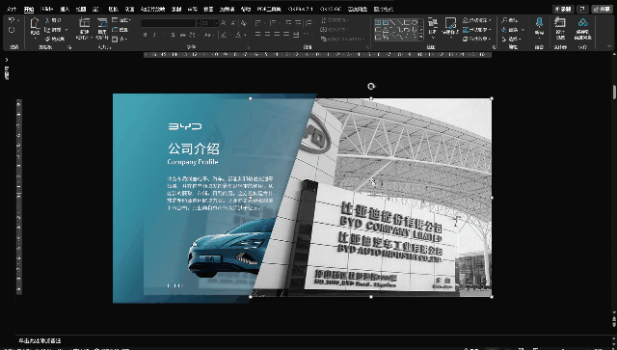Click the Designer icon

tap(560, 23)
